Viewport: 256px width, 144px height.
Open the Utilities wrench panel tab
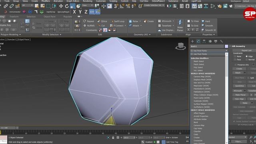click(x=221, y=41)
